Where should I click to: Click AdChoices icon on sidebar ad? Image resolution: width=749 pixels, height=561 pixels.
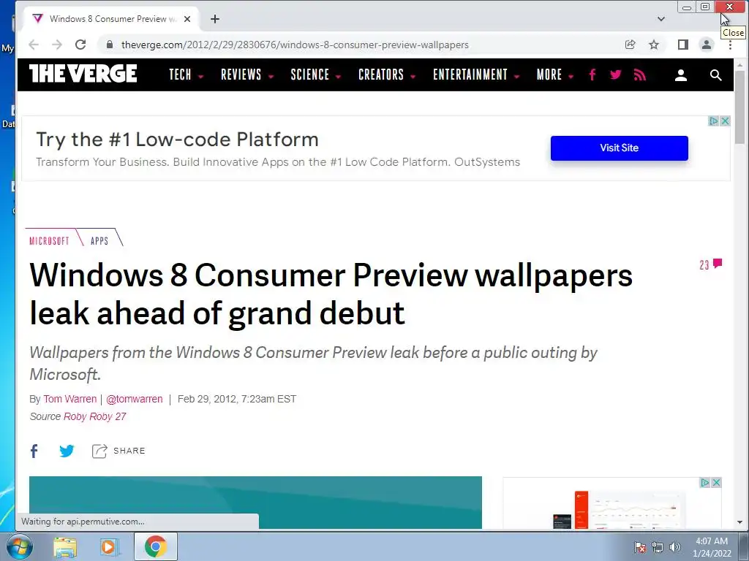pos(704,483)
